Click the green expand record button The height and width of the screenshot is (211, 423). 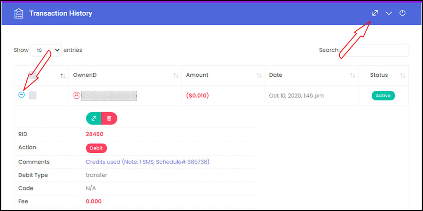[x=94, y=119]
